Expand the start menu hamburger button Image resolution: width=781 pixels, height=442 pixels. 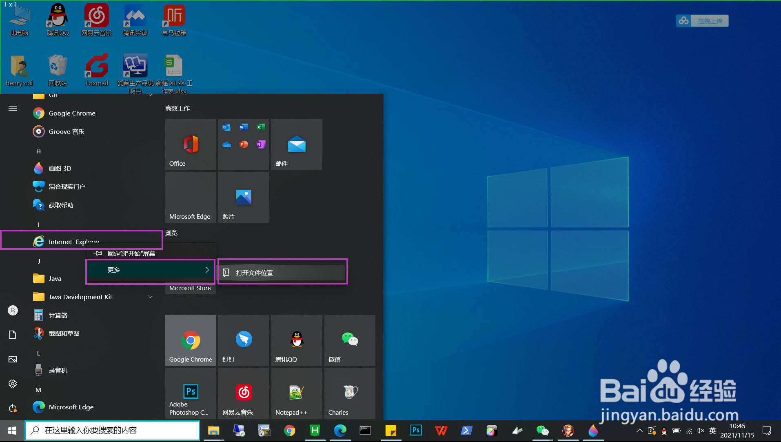tap(13, 108)
